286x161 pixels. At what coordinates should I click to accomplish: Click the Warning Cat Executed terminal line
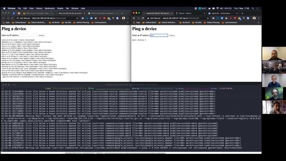[122, 148]
